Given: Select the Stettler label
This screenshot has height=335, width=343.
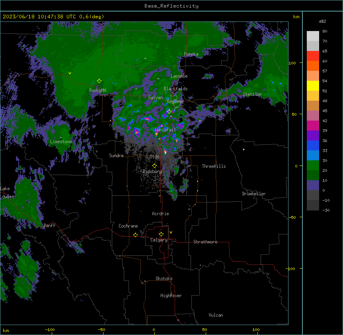Looking at the screenshot, I should point(252,94).
